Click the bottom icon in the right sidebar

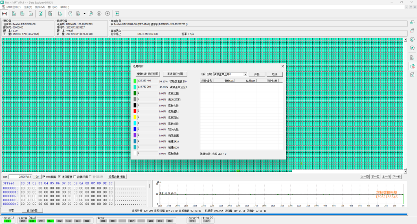coord(412,75)
